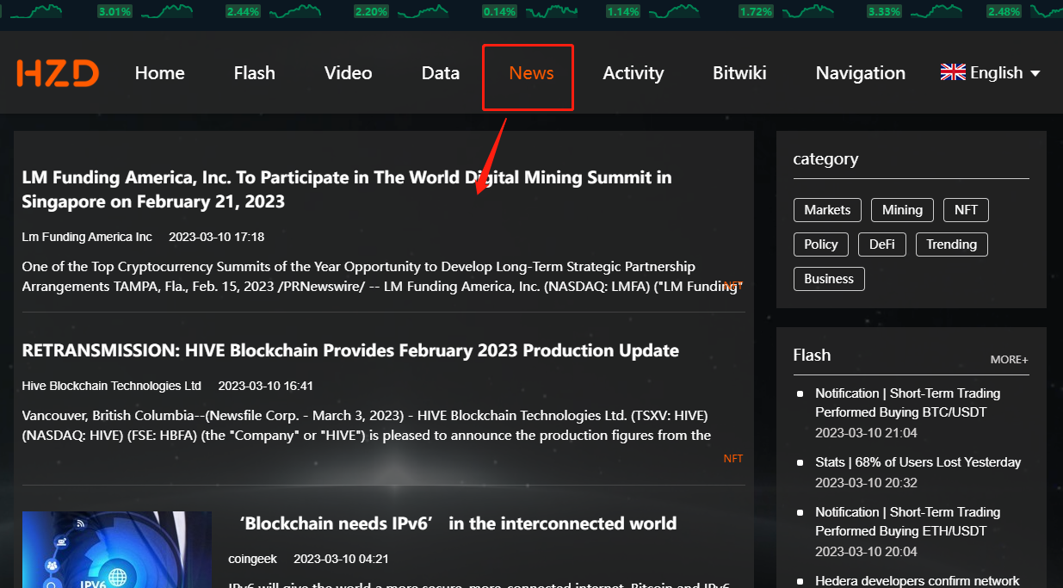
Task: Click the 'Flash' sidebar panel heading
Action: [x=812, y=355]
